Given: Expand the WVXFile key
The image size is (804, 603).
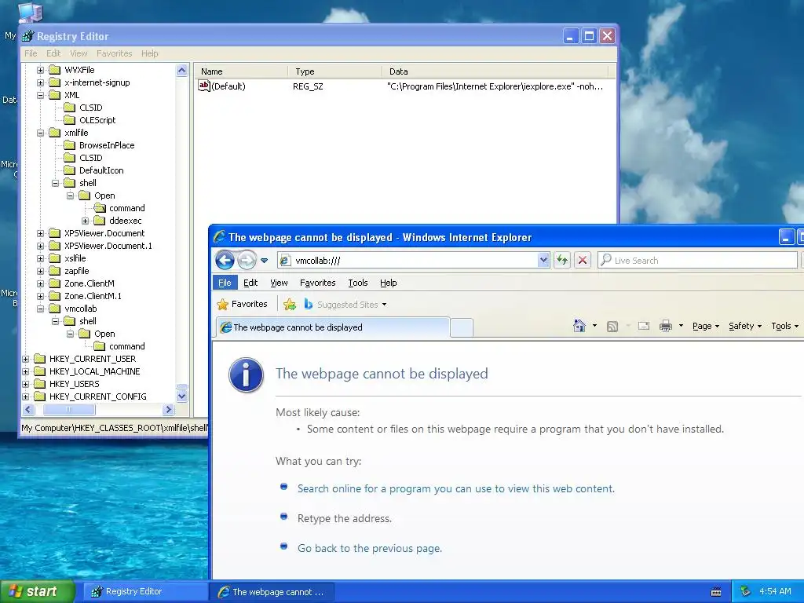Looking at the screenshot, I should [x=41, y=70].
